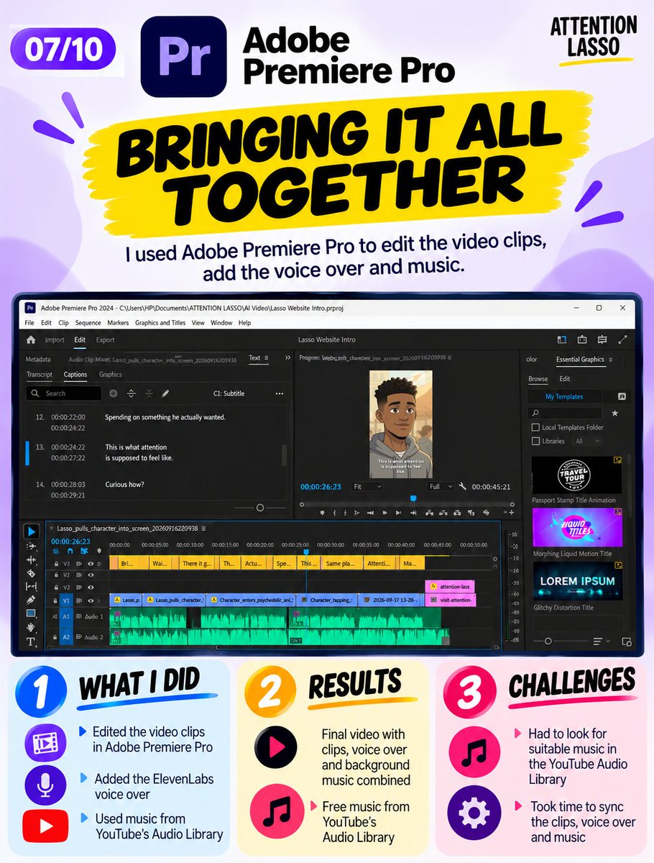Image resolution: width=654 pixels, height=863 pixels.
Task: Select the Ripple Edit tool
Action: tap(31, 560)
